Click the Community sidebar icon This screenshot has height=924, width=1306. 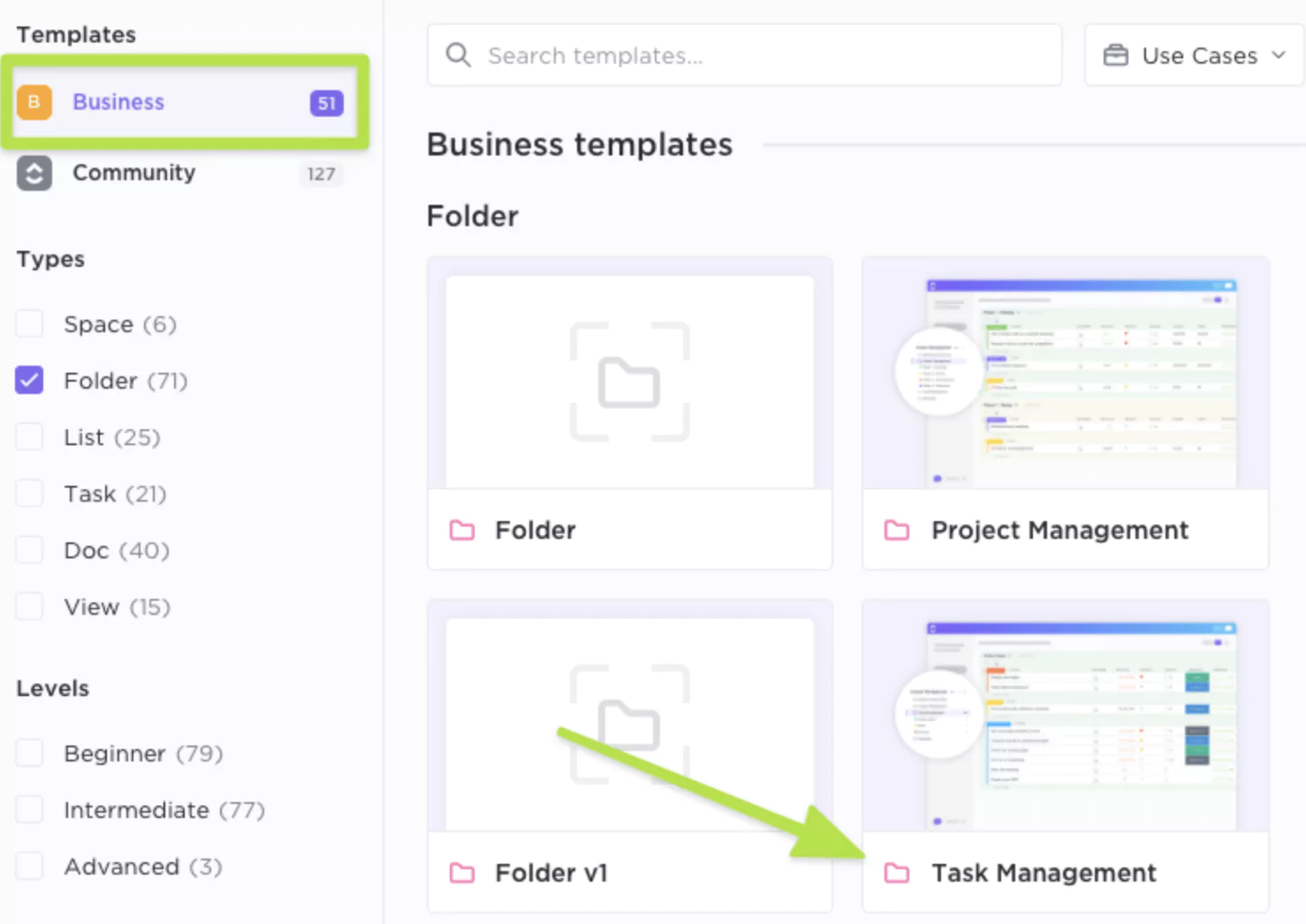[34, 173]
